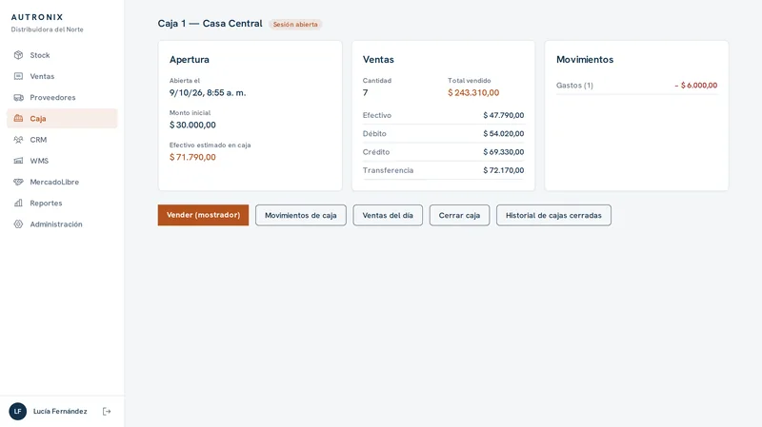Click the Transferencia amount $ 72.170,00
The width and height of the screenshot is (762, 427).
pyautogui.click(x=504, y=170)
